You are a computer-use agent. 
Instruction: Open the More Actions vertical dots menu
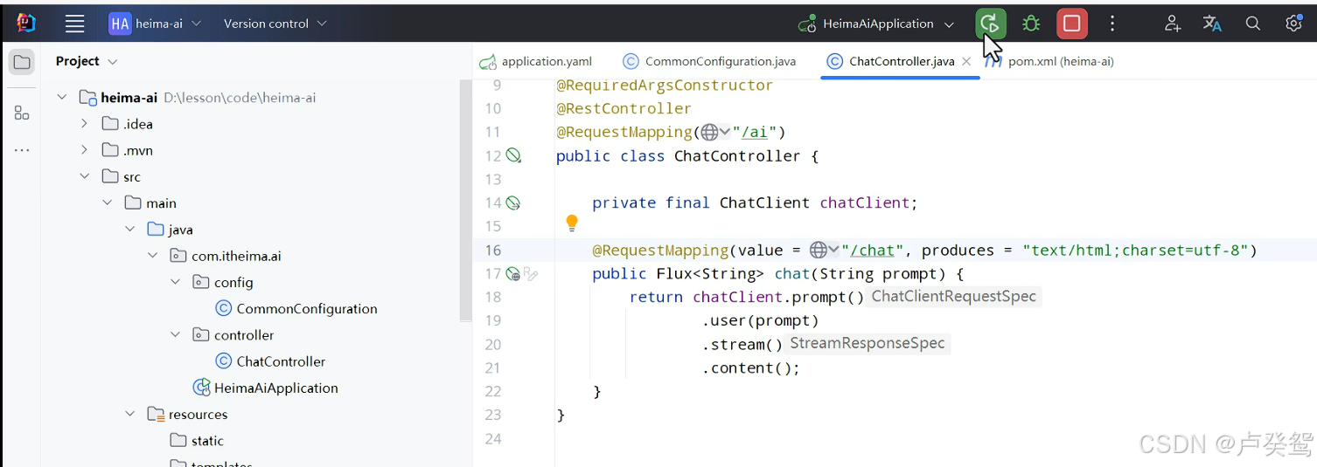pyautogui.click(x=1112, y=24)
